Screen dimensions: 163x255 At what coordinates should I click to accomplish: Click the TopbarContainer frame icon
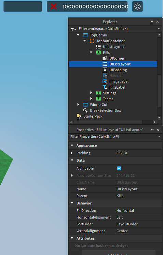coord(92,41)
